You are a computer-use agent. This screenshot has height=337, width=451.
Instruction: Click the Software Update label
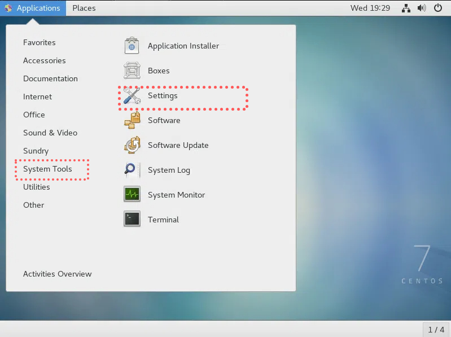[x=178, y=146]
